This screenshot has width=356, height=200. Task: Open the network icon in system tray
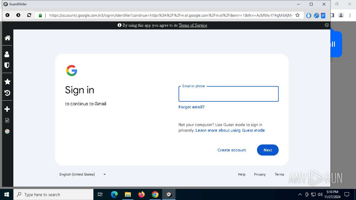click(x=313, y=194)
